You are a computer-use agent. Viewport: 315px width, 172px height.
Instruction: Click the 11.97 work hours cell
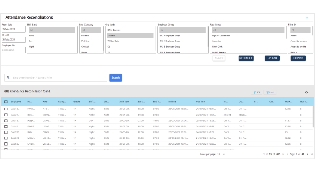coord(288,121)
